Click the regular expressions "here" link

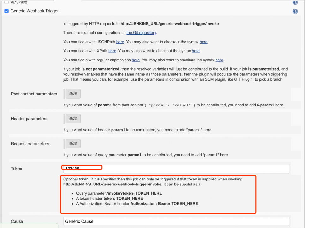tap(136, 60)
